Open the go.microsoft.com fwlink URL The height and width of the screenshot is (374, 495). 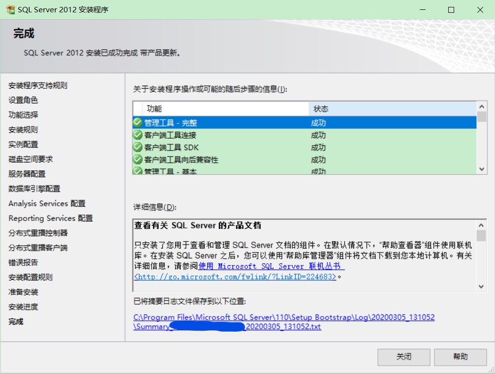click(x=235, y=277)
